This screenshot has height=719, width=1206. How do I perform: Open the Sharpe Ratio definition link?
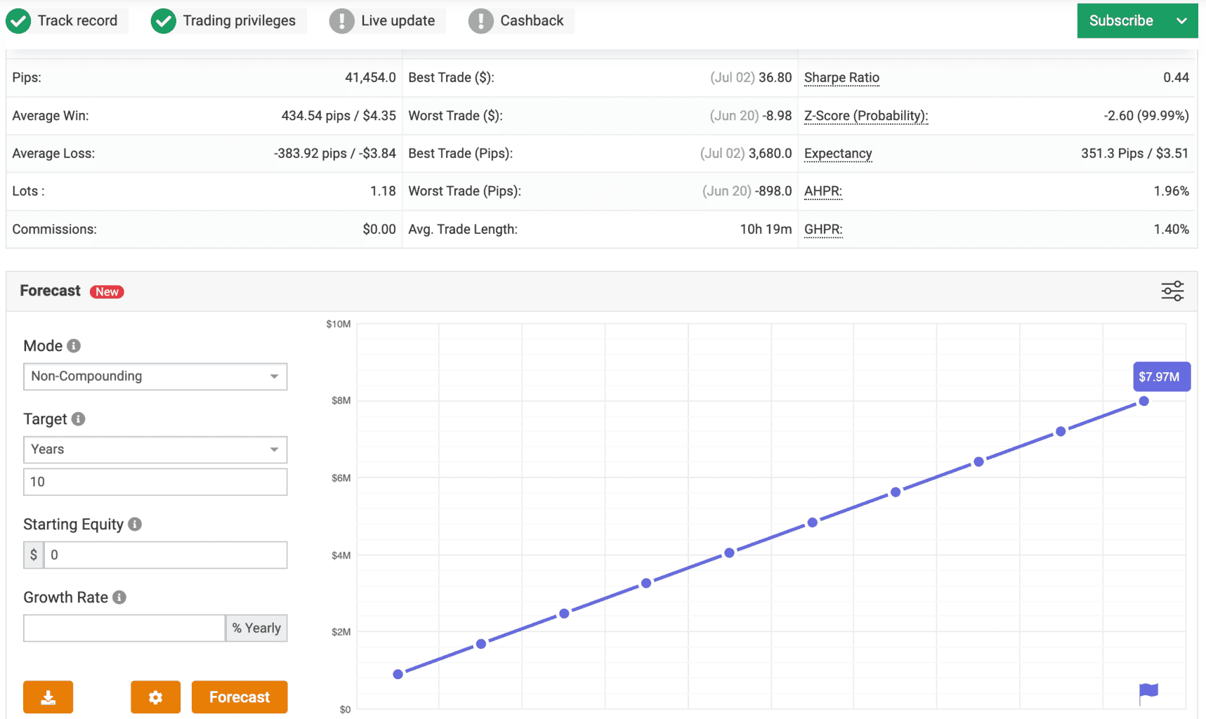pyautogui.click(x=841, y=78)
